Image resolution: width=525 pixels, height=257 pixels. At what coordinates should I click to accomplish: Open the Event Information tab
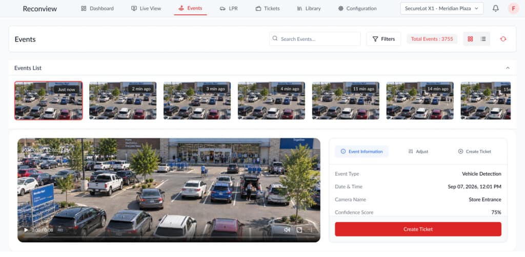361,152
